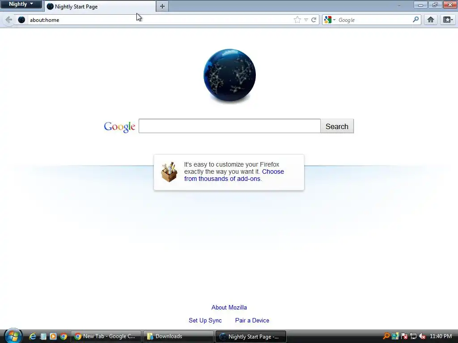Show URL history dropdown arrow
This screenshot has width=458, height=343.
tap(306, 20)
